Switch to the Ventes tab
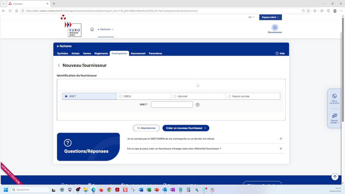Image resolution: width=345 pixels, height=194 pixels. (x=87, y=53)
